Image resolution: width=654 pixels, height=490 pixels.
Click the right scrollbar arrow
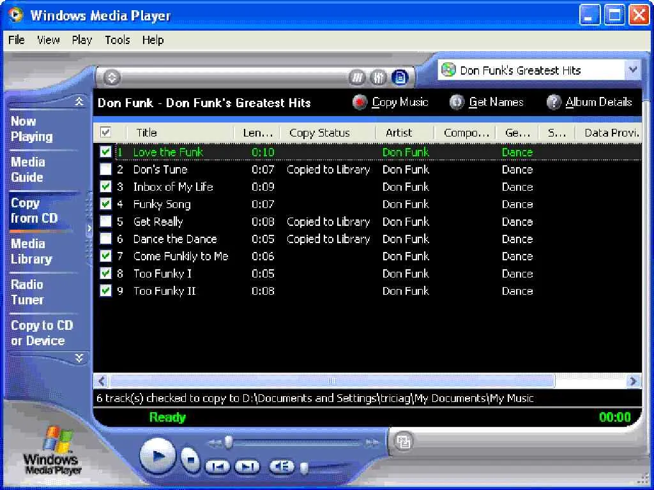pos(633,381)
